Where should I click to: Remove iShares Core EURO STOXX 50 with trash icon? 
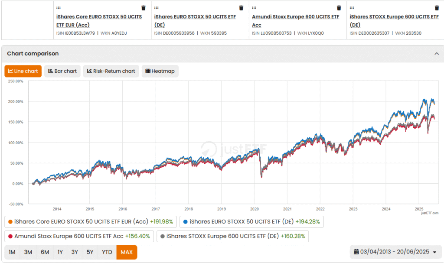144,8
